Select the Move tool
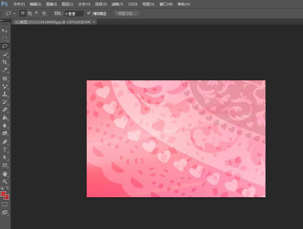 pos(5,31)
